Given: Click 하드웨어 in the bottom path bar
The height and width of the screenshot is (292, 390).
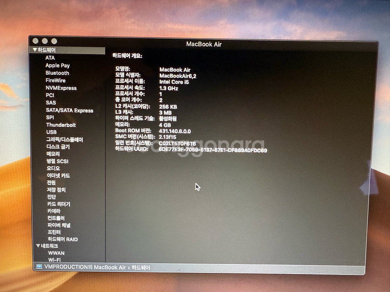Looking at the screenshot, I should click(x=141, y=267).
